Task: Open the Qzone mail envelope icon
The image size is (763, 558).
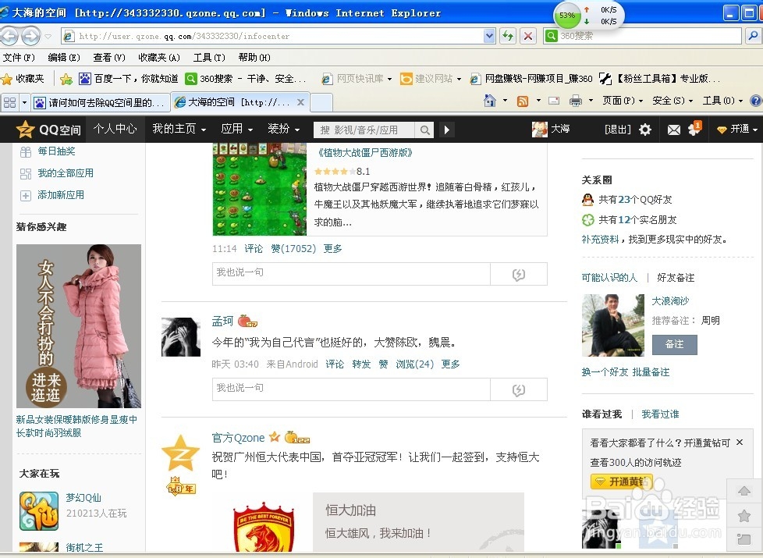Action: (x=673, y=130)
